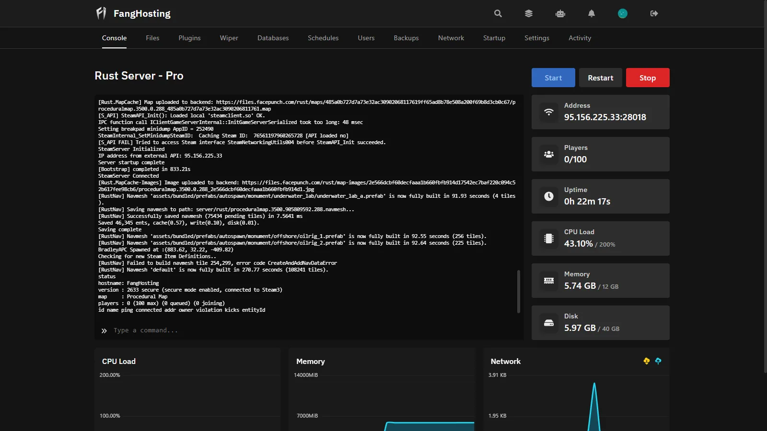This screenshot has width=767, height=431.
Task: Go to the Wiper tab
Action: (x=229, y=38)
